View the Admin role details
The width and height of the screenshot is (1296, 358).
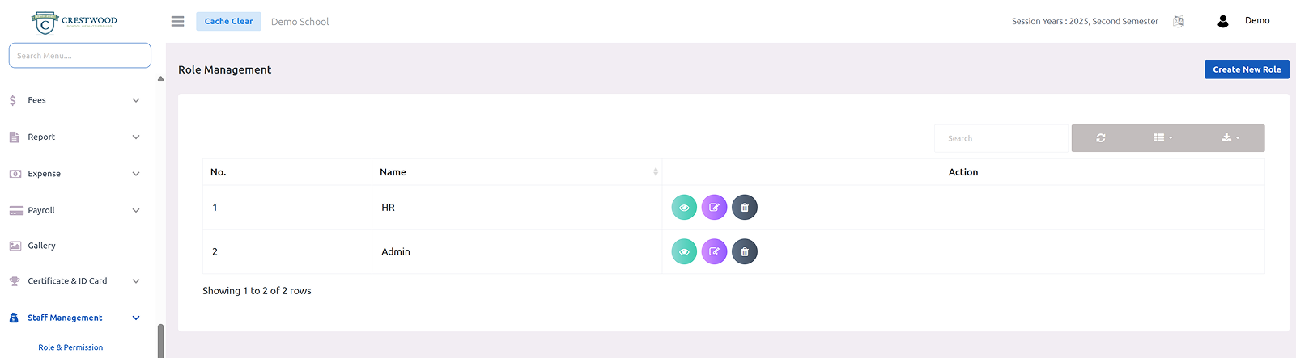coord(684,252)
